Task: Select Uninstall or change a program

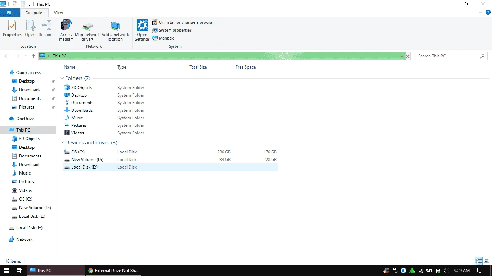Action: click(x=184, y=22)
